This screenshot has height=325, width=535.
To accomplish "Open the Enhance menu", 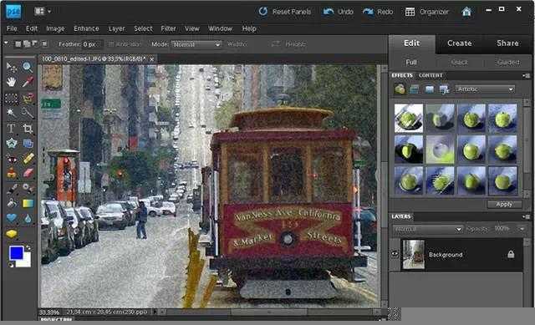I will click(86, 29).
